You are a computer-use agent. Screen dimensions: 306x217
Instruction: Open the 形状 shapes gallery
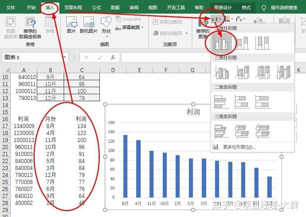(x=106, y=27)
